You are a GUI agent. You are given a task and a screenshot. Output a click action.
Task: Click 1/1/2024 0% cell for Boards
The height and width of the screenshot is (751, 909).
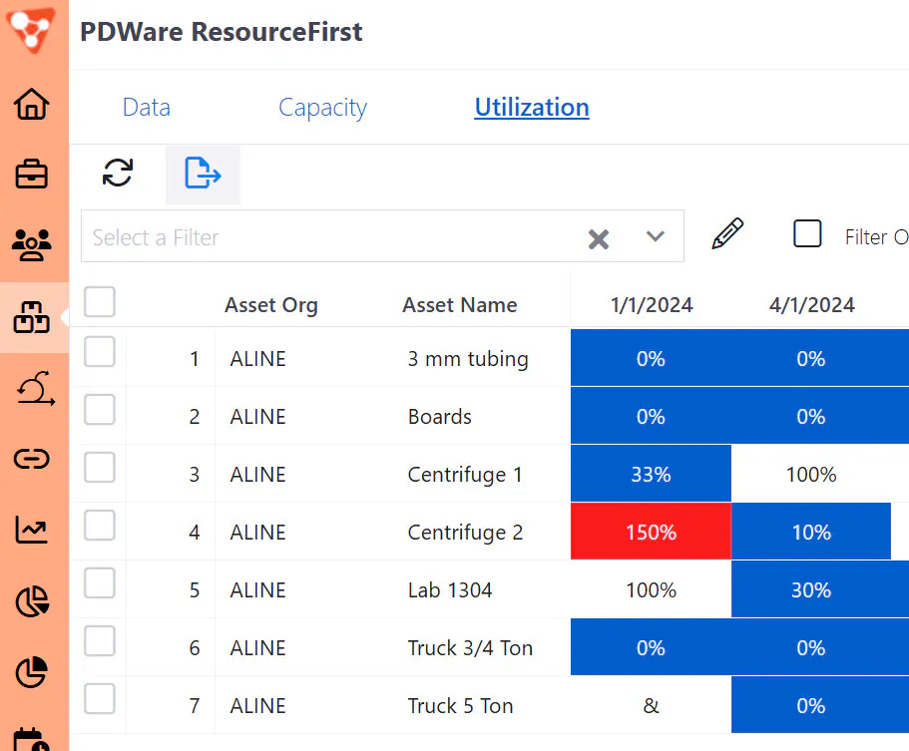point(651,416)
